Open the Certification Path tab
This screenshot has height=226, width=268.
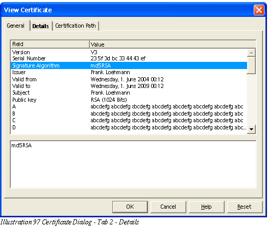[x=76, y=26]
